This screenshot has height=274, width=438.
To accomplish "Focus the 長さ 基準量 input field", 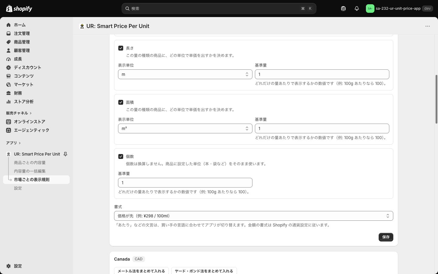I will point(322,74).
